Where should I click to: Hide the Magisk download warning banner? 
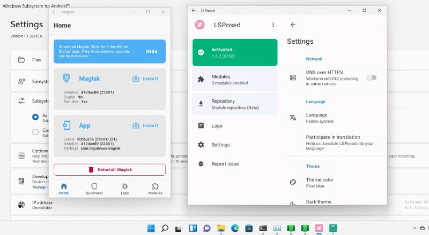click(152, 51)
